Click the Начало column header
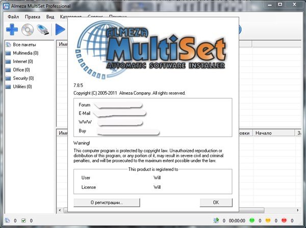Viewport: 306px width, 228px height. [x=273, y=133]
